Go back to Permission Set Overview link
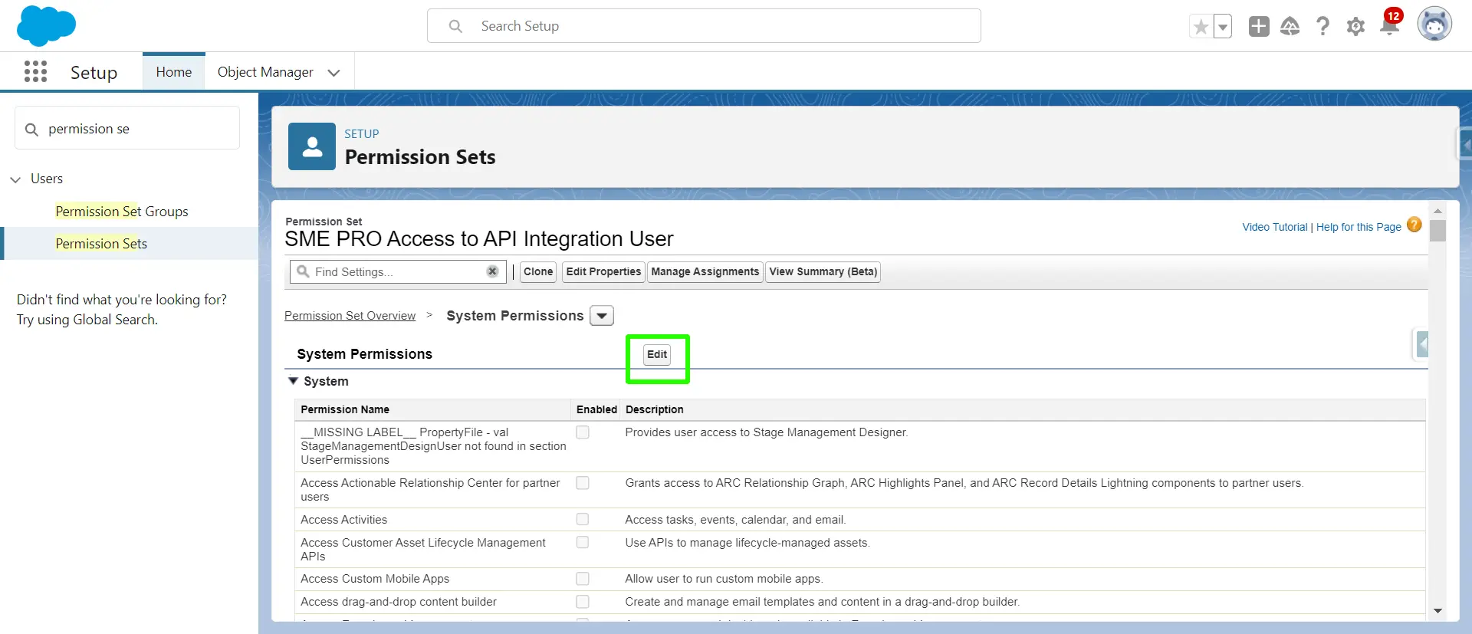This screenshot has width=1472, height=634. pos(350,316)
